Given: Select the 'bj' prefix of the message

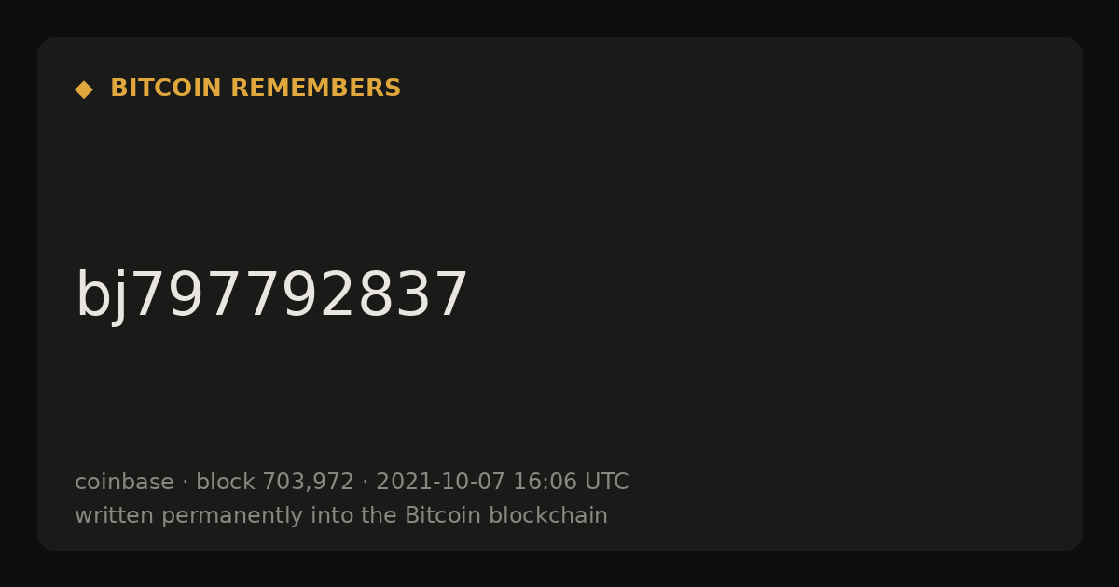Looking at the screenshot, I should [x=101, y=296].
